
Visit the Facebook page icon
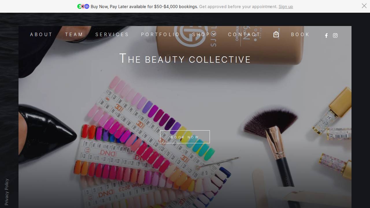326,36
